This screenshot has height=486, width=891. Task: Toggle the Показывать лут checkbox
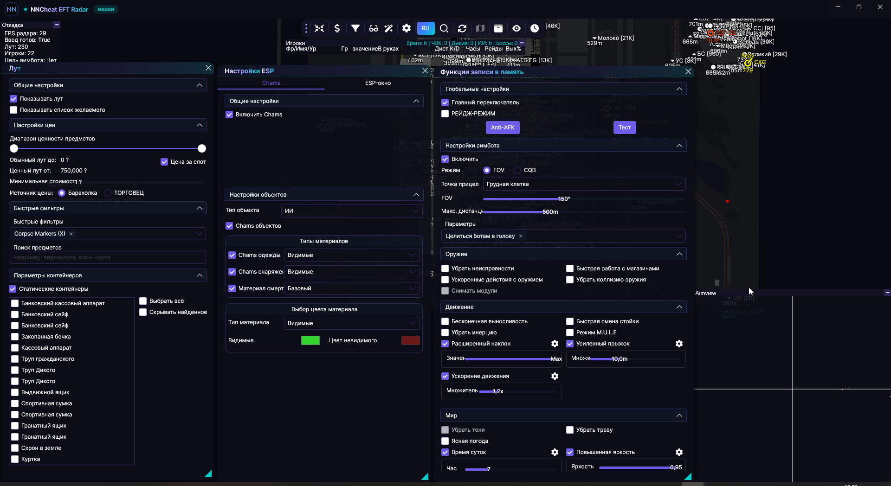[x=13, y=99]
